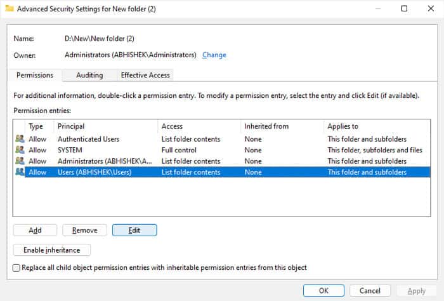Screen dimensions: 444x301
Task: Select the Permissions tab
Action: (x=35, y=75)
